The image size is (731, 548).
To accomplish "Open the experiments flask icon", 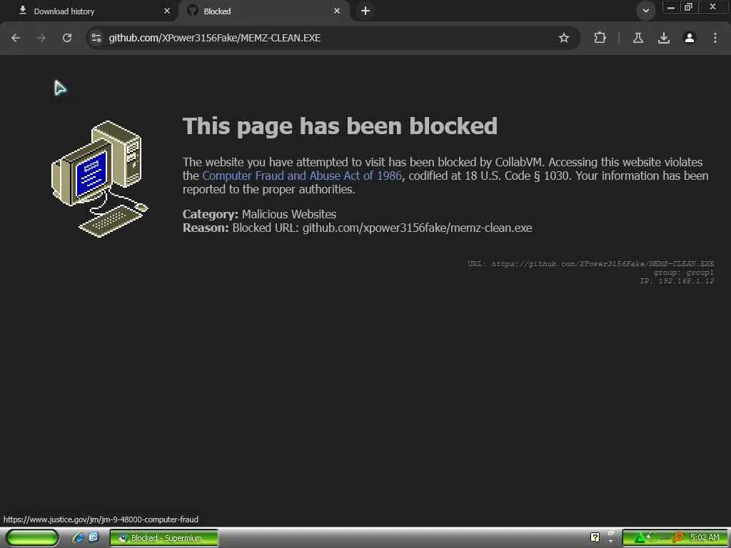I will tap(637, 38).
